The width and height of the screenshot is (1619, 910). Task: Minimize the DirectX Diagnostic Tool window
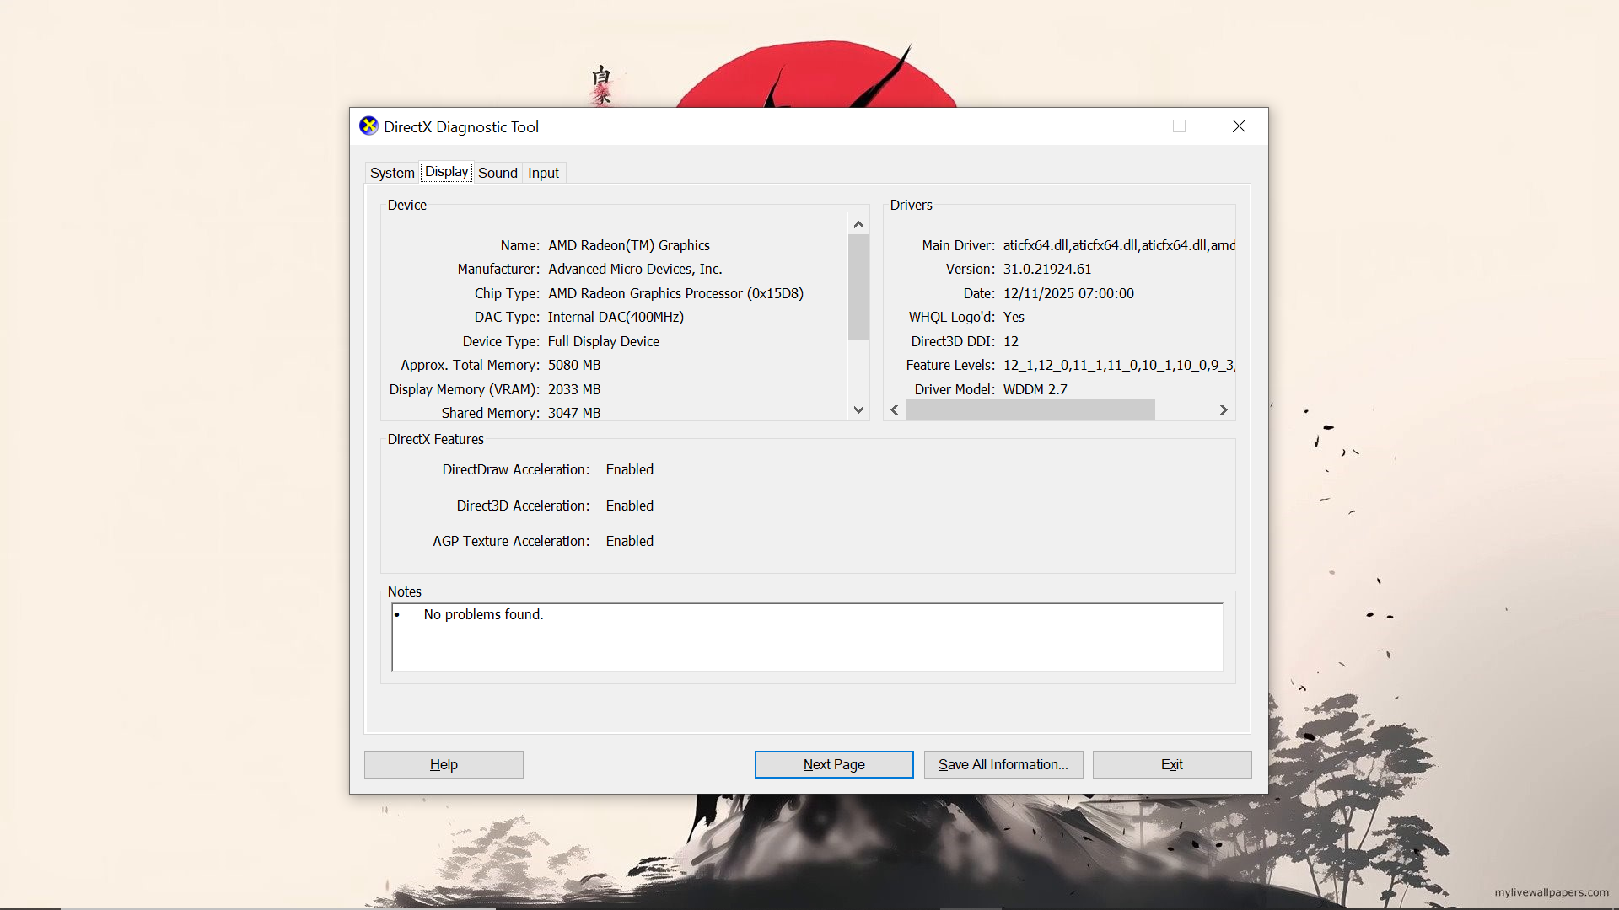tap(1121, 126)
